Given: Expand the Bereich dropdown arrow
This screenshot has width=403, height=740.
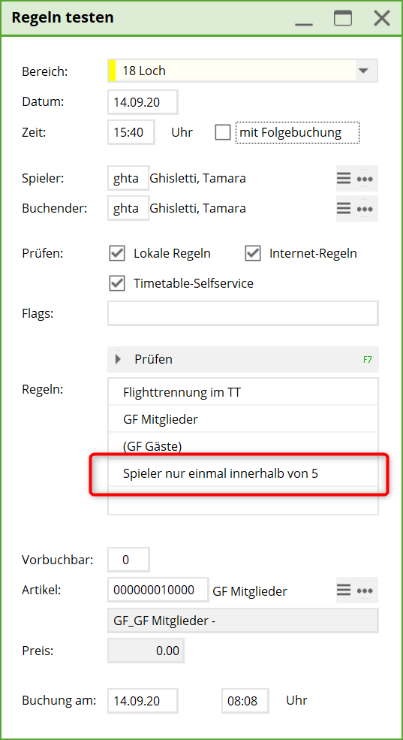Looking at the screenshot, I should click(x=363, y=71).
